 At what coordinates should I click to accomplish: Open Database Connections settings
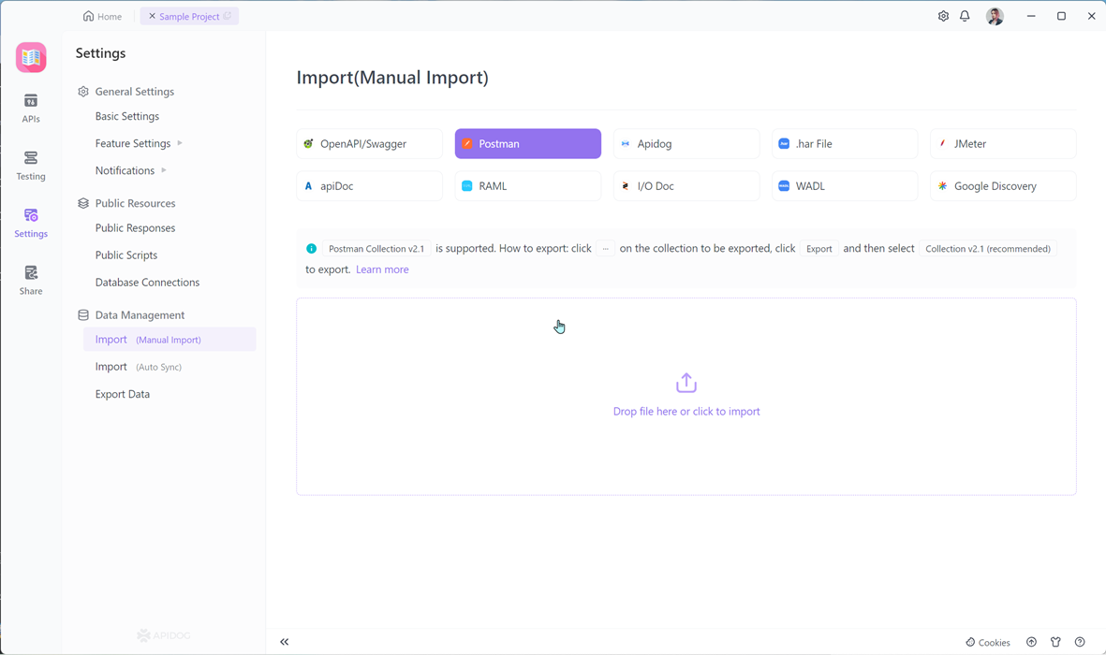click(147, 282)
